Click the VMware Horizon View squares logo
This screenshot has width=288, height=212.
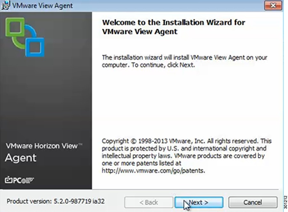[25, 37]
